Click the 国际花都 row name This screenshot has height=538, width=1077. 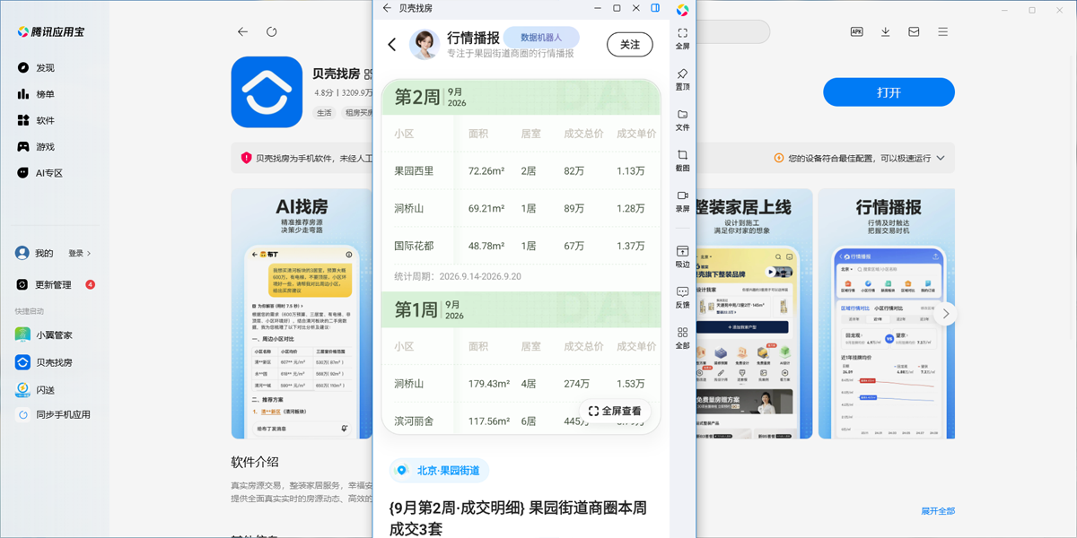tap(414, 247)
